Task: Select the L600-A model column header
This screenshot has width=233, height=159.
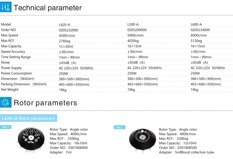Action: point(196,24)
